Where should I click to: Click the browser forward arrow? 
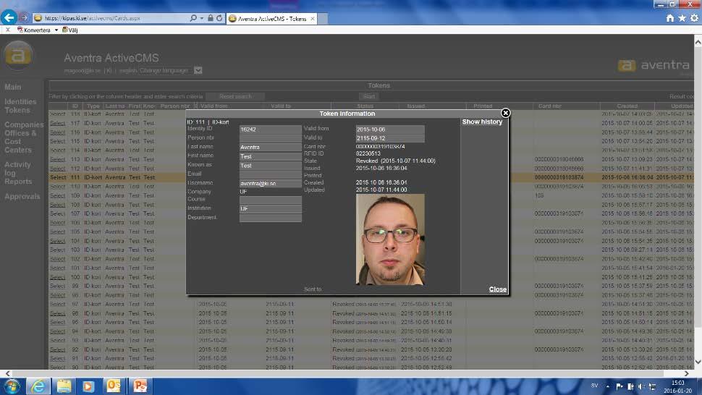click(24, 18)
